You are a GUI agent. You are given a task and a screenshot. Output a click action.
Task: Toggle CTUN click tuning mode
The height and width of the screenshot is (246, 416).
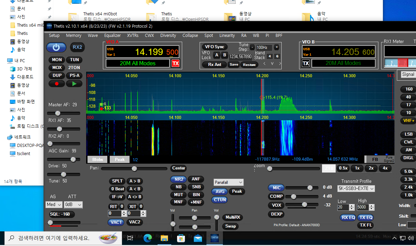coord(219,200)
